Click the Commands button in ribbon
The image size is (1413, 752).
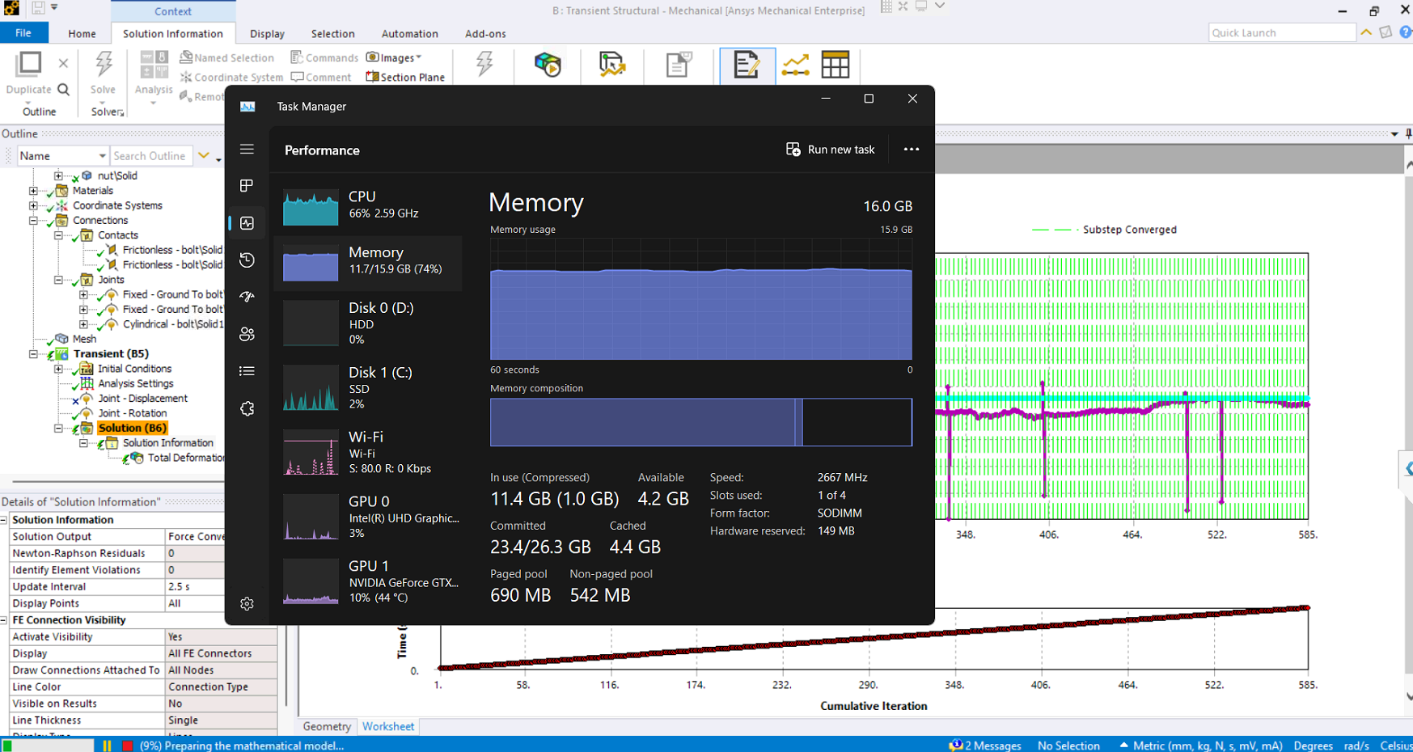[x=324, y=57]
